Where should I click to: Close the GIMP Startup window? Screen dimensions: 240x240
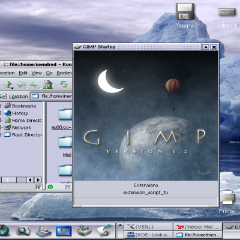[214, 47]
